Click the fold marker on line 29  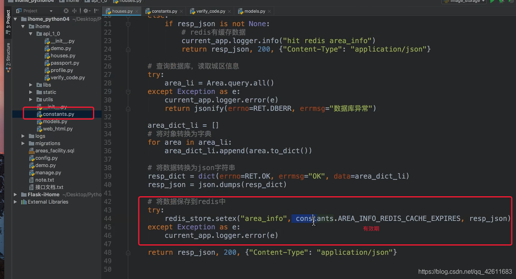pyautogui.click(x=128, y=92)
